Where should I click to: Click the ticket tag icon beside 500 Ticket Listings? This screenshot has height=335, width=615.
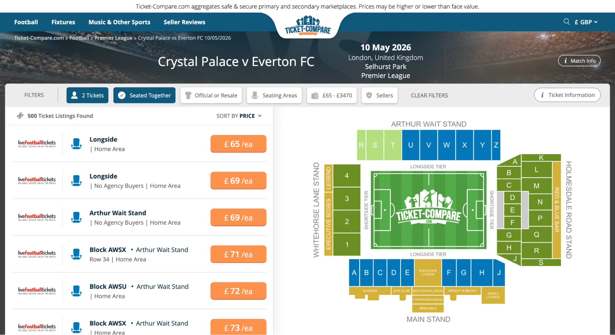(x=20, y=116)
